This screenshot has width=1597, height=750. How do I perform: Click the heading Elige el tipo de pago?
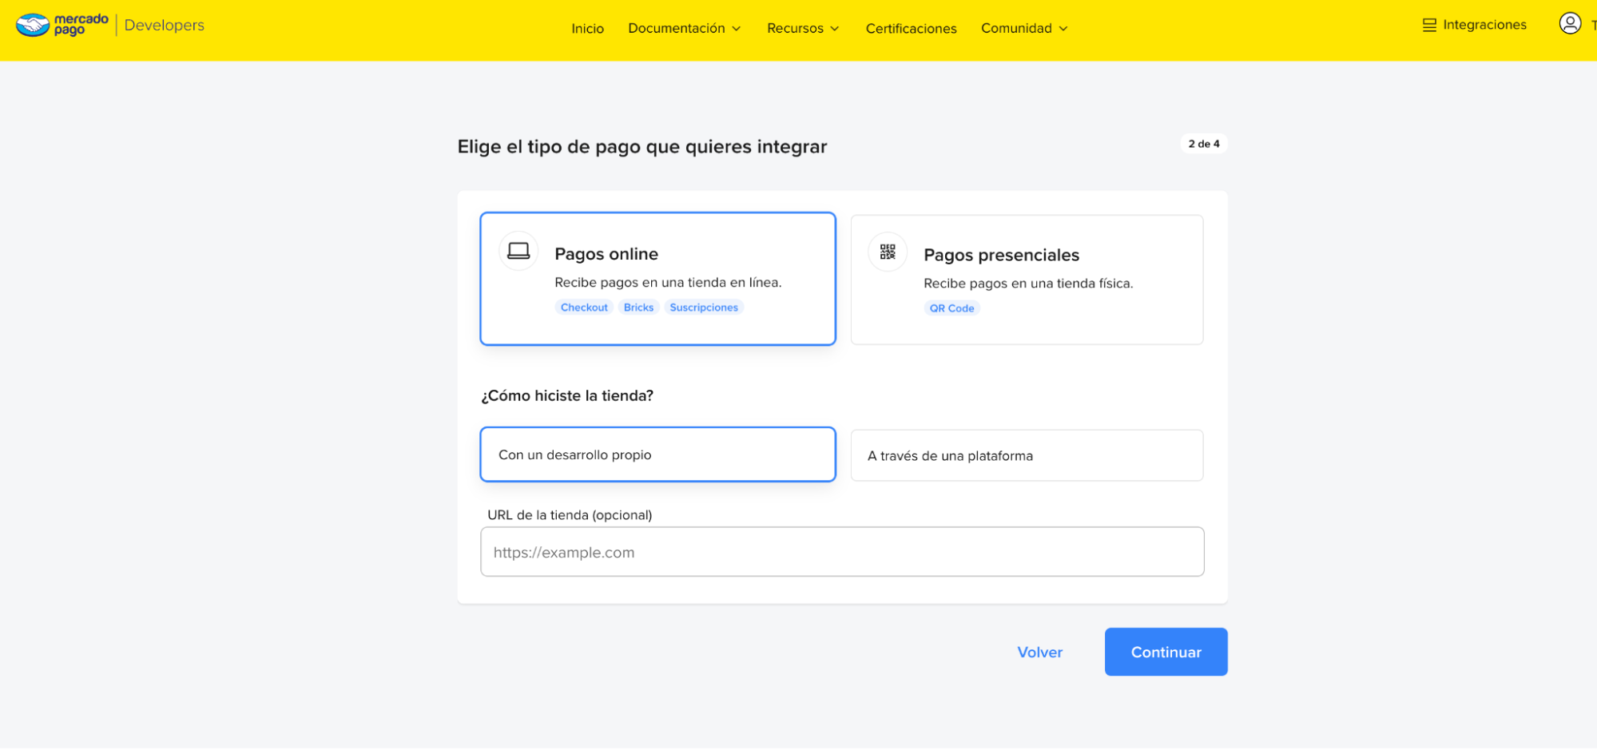642,147
